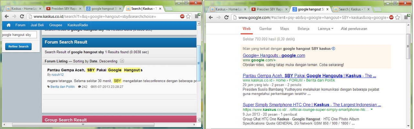414x129 pixels.
Task: Bookmark the Kaskus search page with star icon
Action: [x=188, y=16]
